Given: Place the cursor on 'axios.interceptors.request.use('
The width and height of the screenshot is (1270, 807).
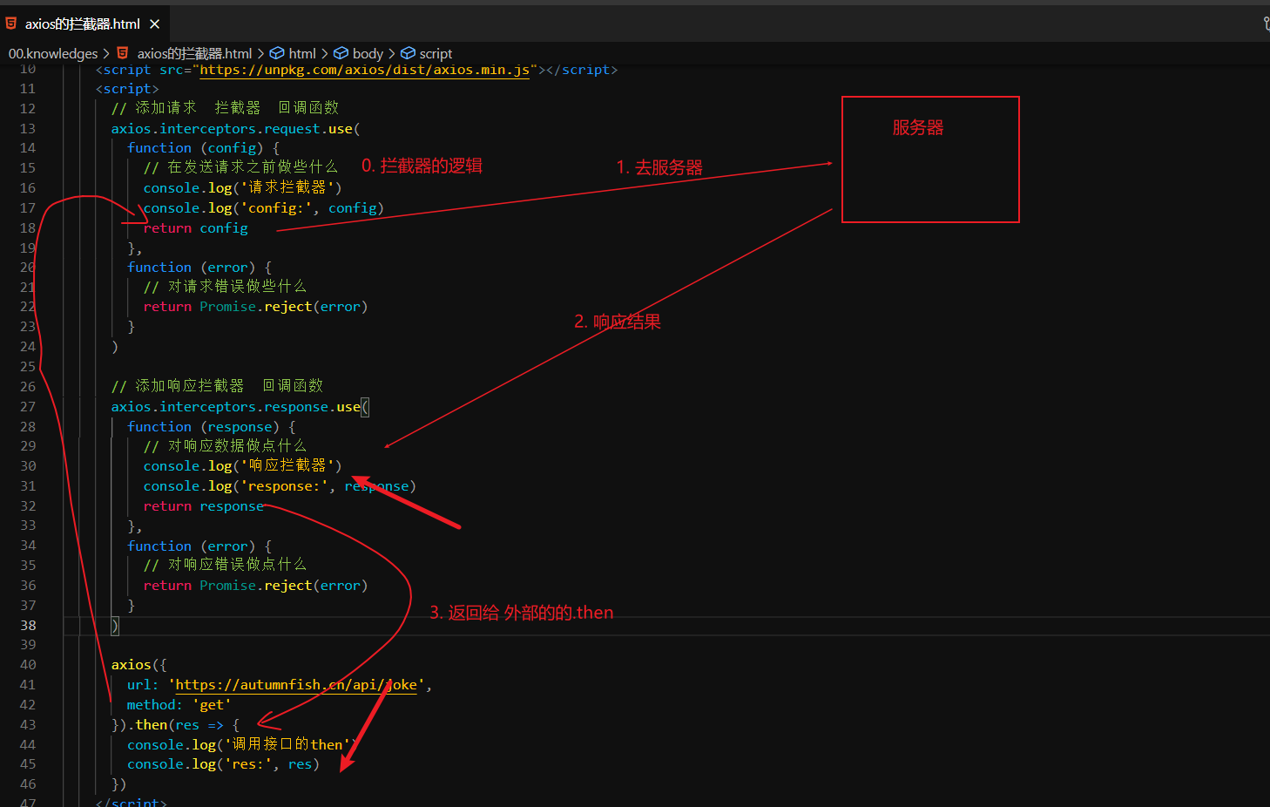Looking at the screenshot, I should click(235, 129).
